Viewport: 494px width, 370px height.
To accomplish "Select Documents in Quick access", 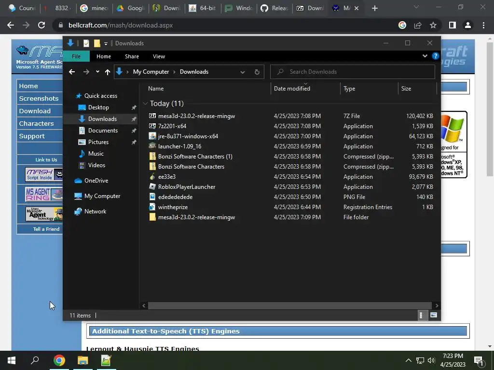I will click(x=103, y=130).
